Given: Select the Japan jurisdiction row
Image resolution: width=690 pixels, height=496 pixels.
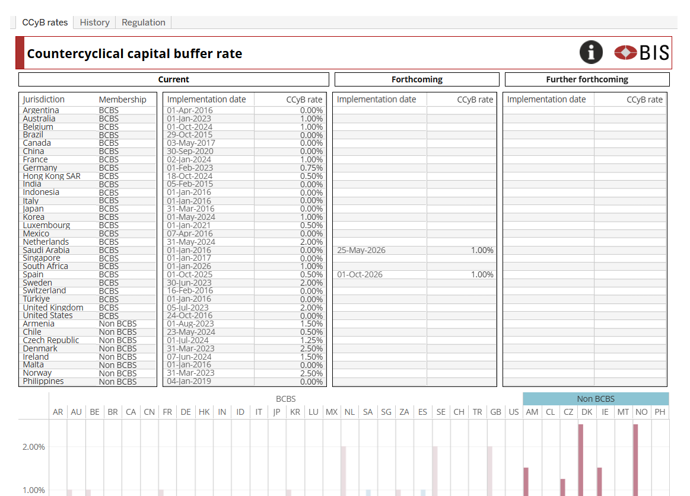Looking at the screenshot, I should tap(88, 209).
